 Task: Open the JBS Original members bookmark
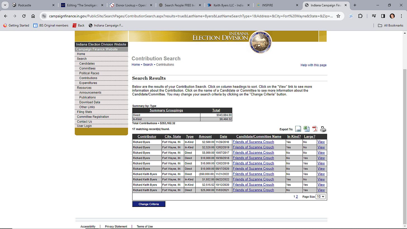coord(51,25)
